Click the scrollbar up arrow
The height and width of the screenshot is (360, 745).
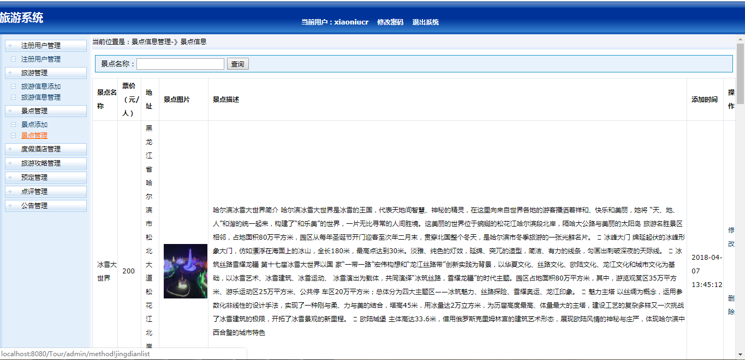pyautogui.click(x=740, y=39)
